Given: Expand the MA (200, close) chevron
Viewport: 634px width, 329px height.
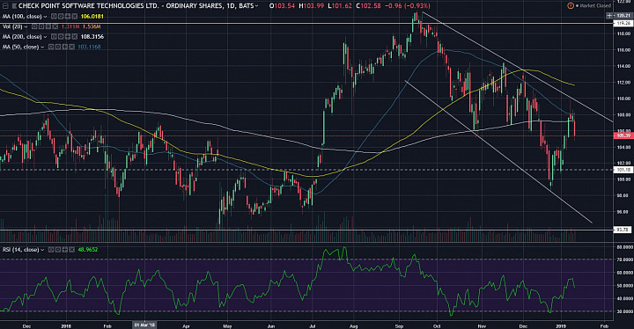Looking at the screenshot, I should tap(45, 37).
